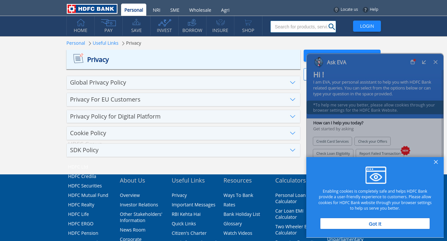Viewport: 447px width, 241px height.
Task: Select the Personal tab
Action: pyautogui.click(x=134, y=10)
